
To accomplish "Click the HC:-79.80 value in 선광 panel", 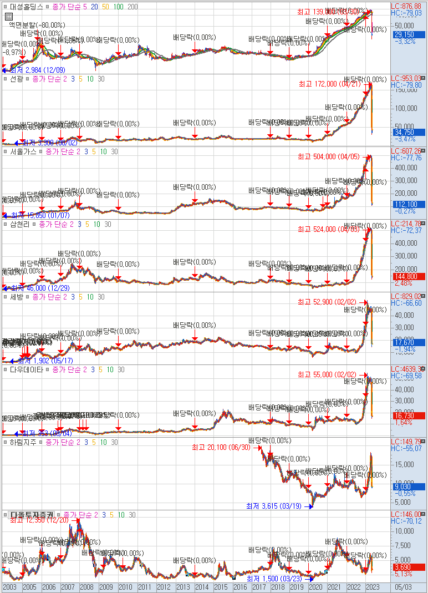I will (406, 85).
